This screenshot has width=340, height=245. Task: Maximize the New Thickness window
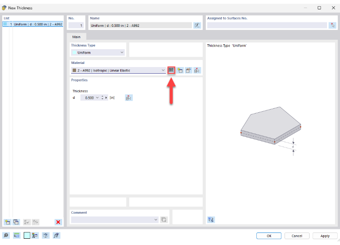[x=319, y=8]
